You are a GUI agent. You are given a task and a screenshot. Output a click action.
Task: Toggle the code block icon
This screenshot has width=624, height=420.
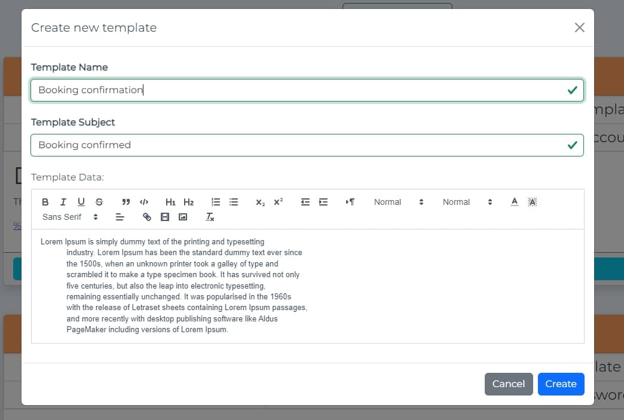[143, 202]
